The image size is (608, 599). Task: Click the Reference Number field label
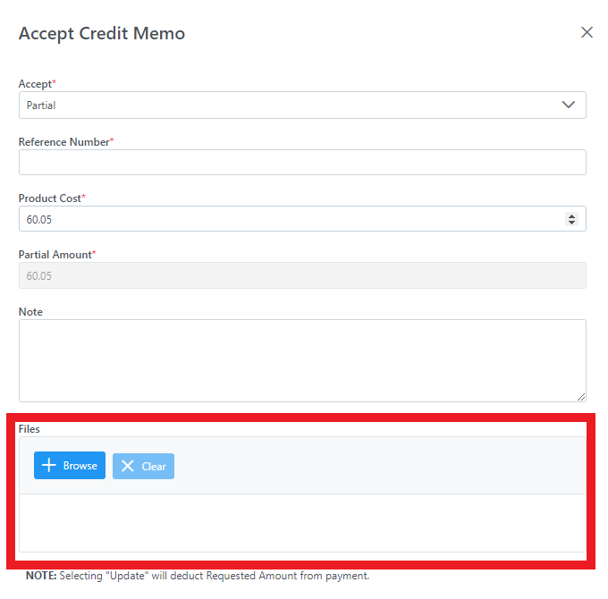(66, 142)
